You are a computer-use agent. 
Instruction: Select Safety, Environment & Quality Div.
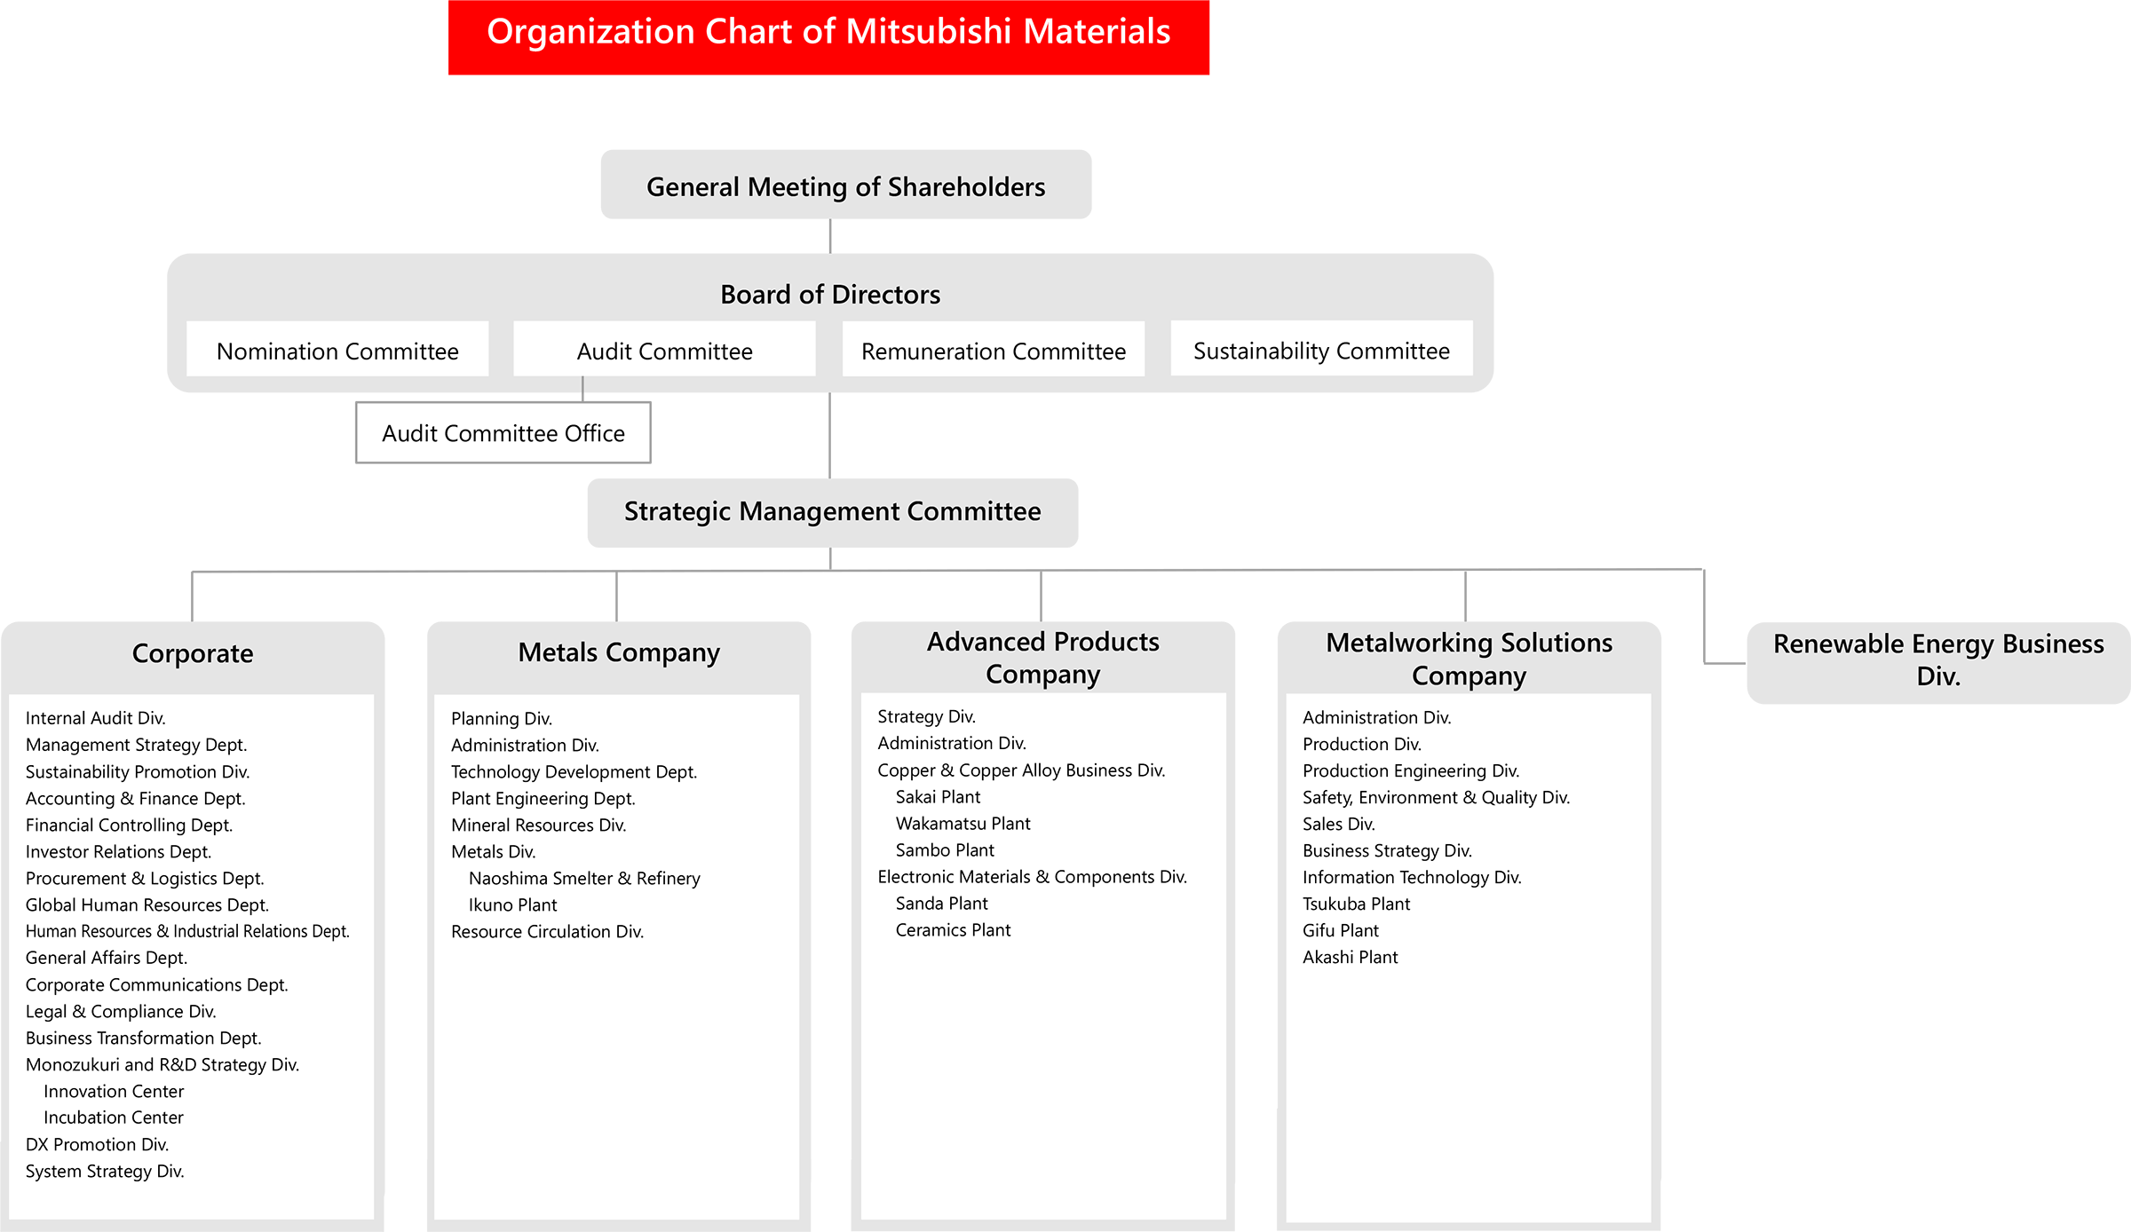pyautogui.click(x=1437, y=797)
